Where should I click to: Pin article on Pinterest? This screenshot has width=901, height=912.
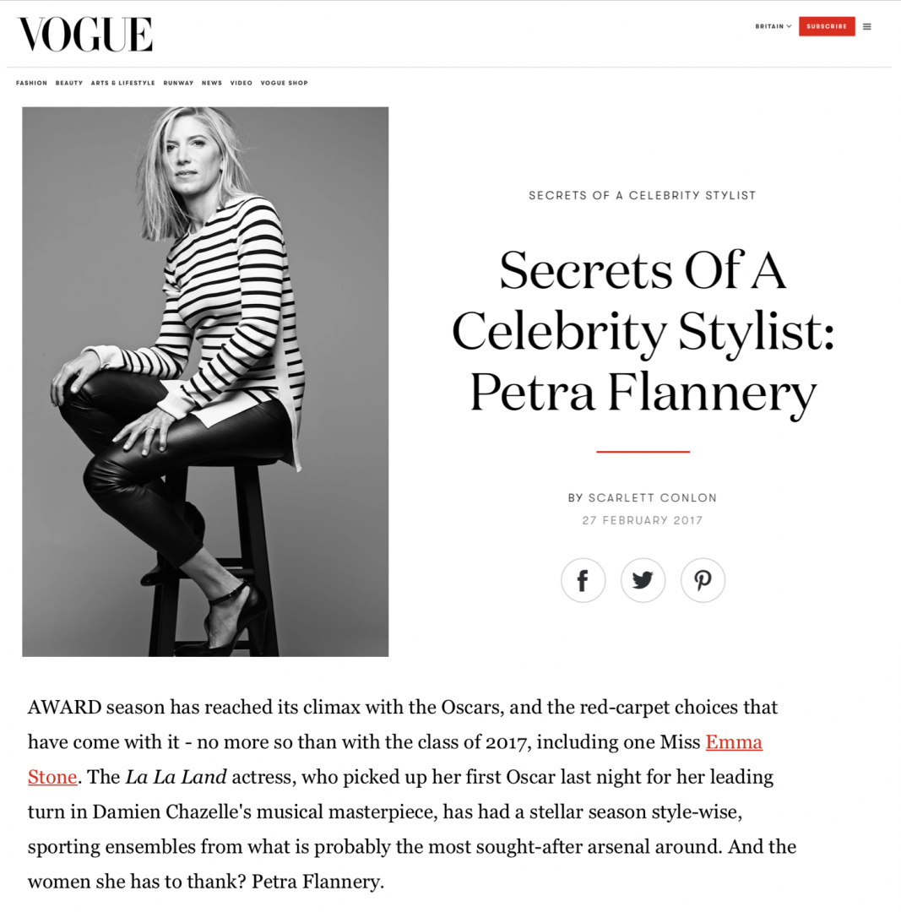pos(703,580)
